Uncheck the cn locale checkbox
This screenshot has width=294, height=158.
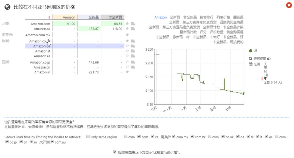pyautogui.click(x=21, y=142)
